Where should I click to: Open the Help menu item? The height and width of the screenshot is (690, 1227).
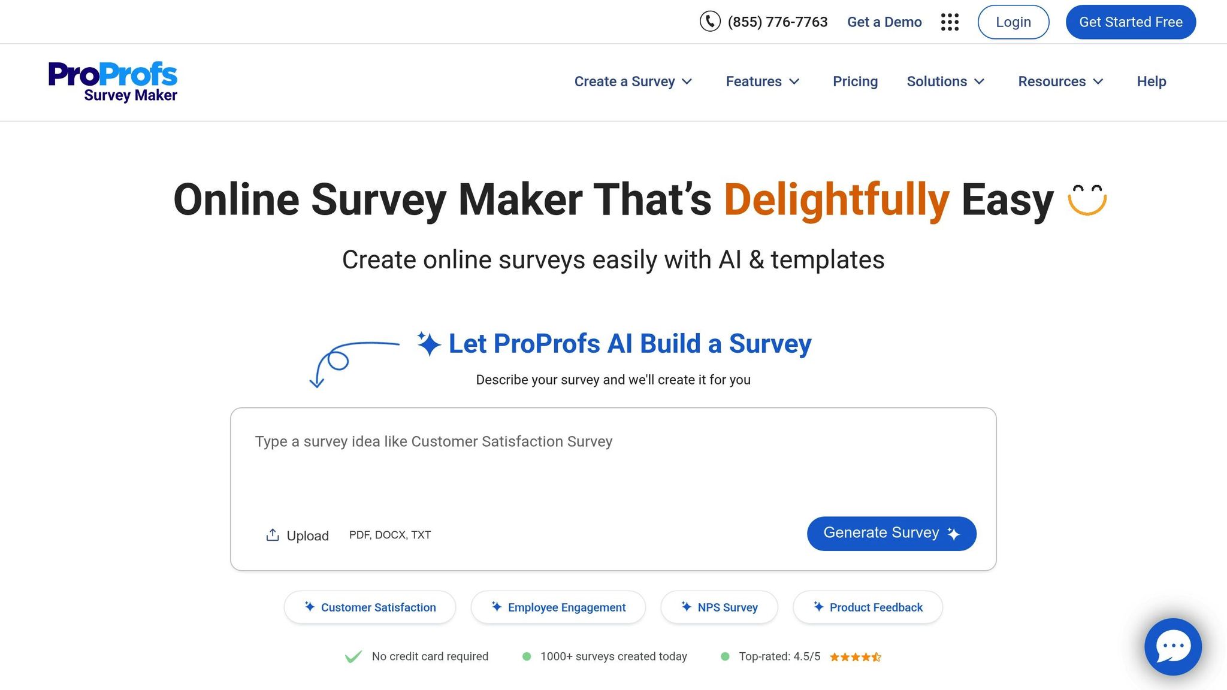point(1151,81)
